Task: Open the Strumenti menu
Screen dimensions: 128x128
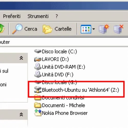Action: click(x=38, y=16)
